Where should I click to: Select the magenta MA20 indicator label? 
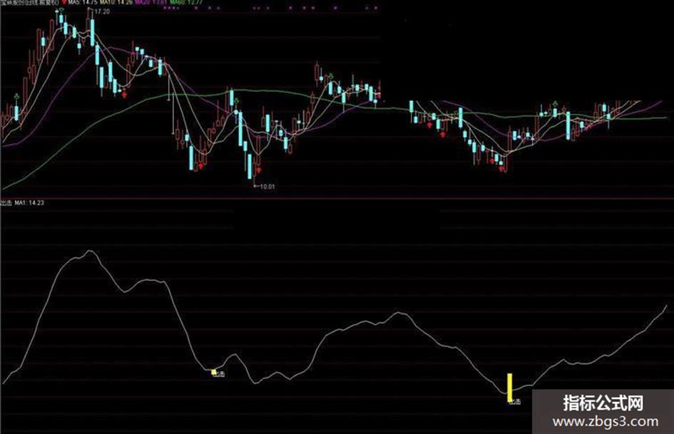[150, 2]
